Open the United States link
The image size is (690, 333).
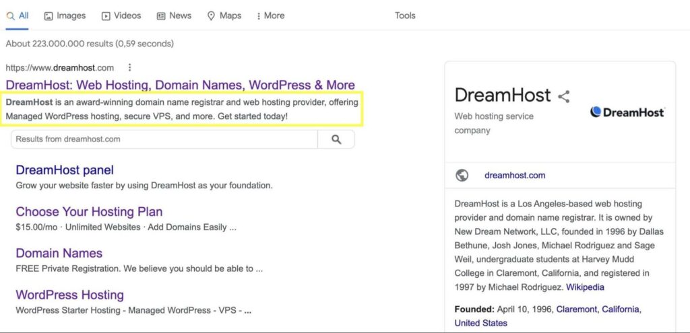[x=480, y=324]
